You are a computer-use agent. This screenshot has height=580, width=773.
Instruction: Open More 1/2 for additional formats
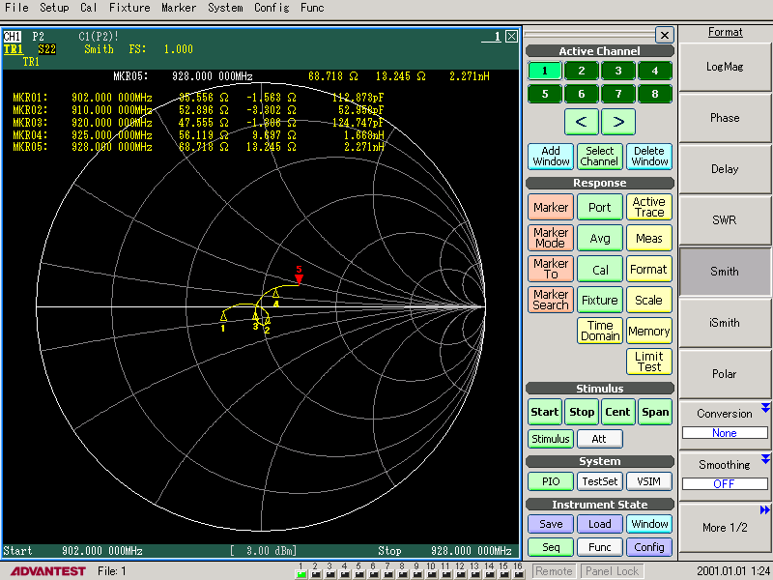coord(725,528)
